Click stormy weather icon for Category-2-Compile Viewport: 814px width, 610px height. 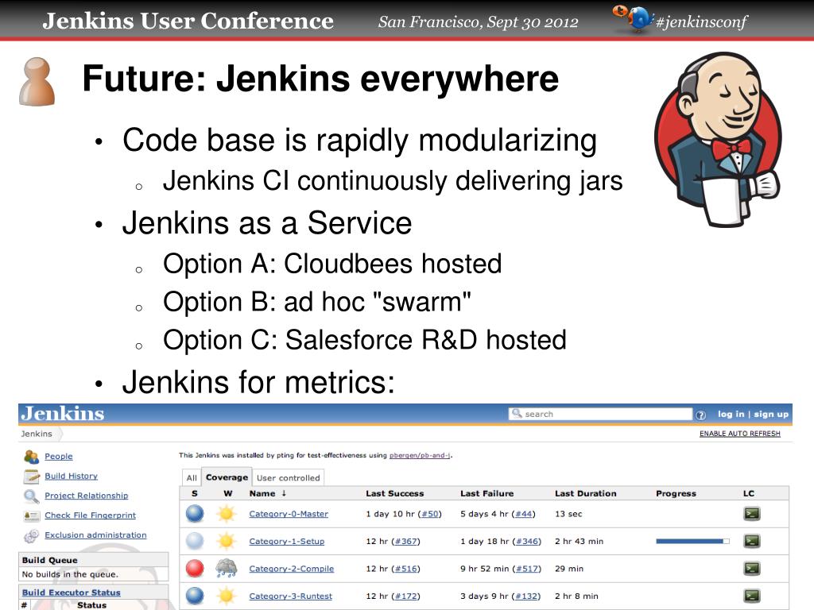click(x=227, y=569)
